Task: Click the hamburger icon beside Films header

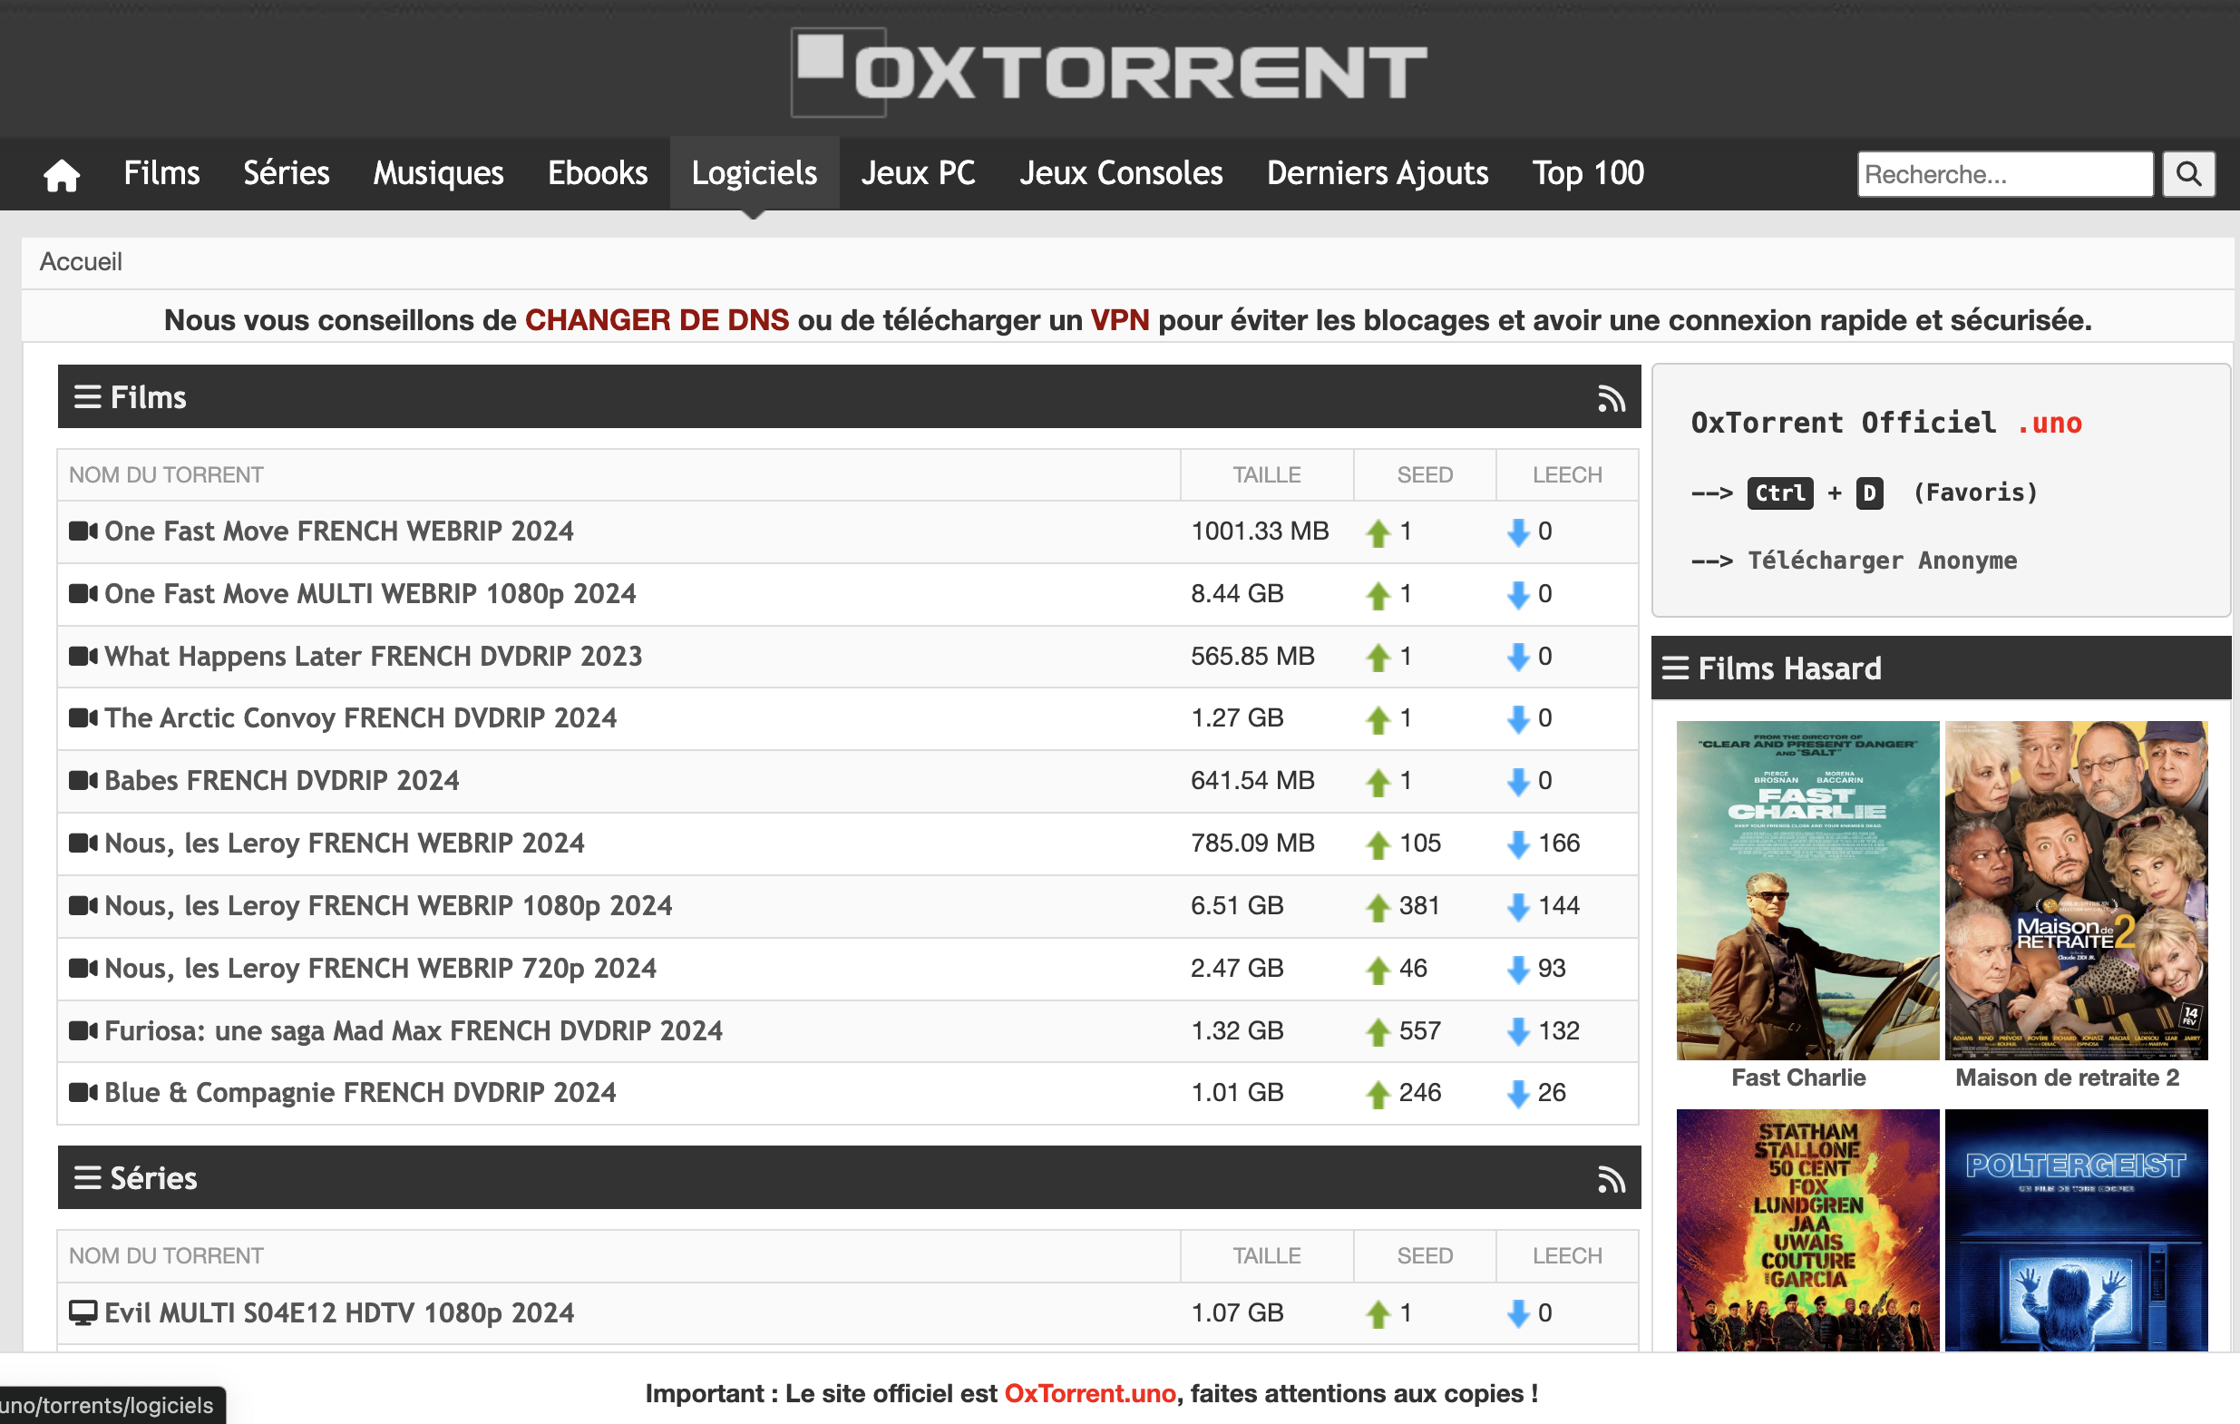Action: coord(87,397)
